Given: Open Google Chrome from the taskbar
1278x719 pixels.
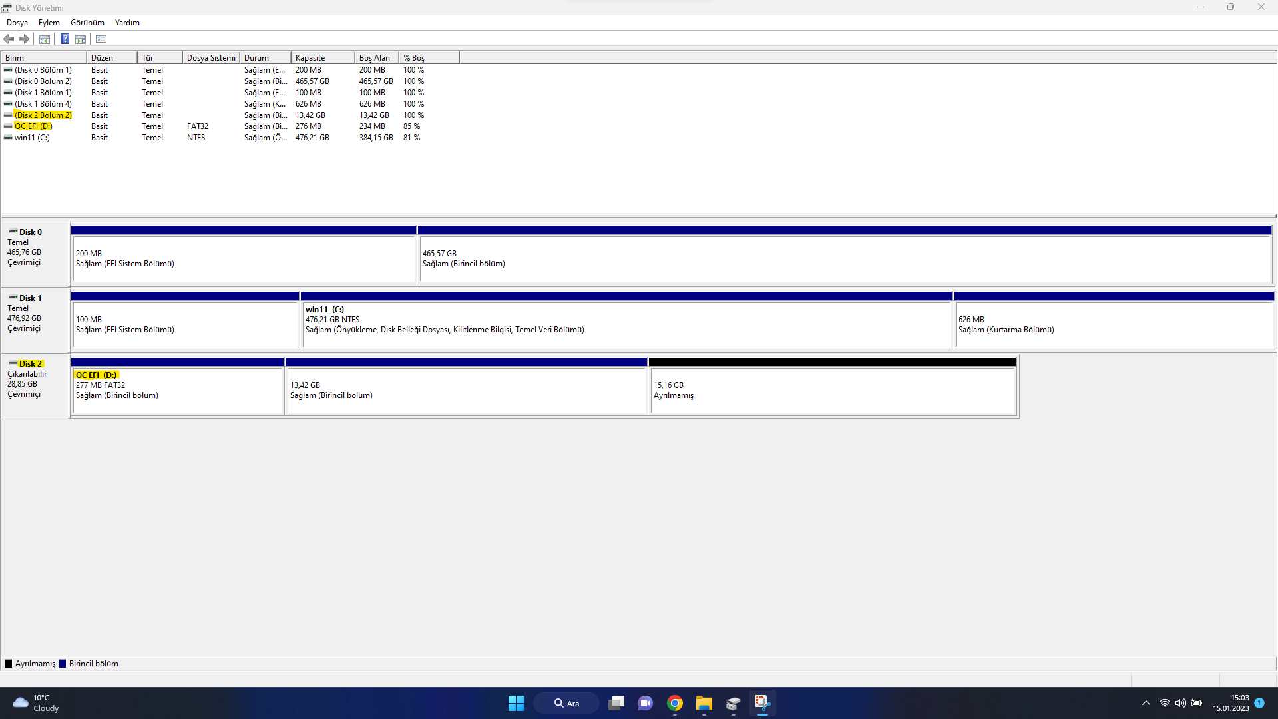Looking at the screenshot, I should 675,704.
